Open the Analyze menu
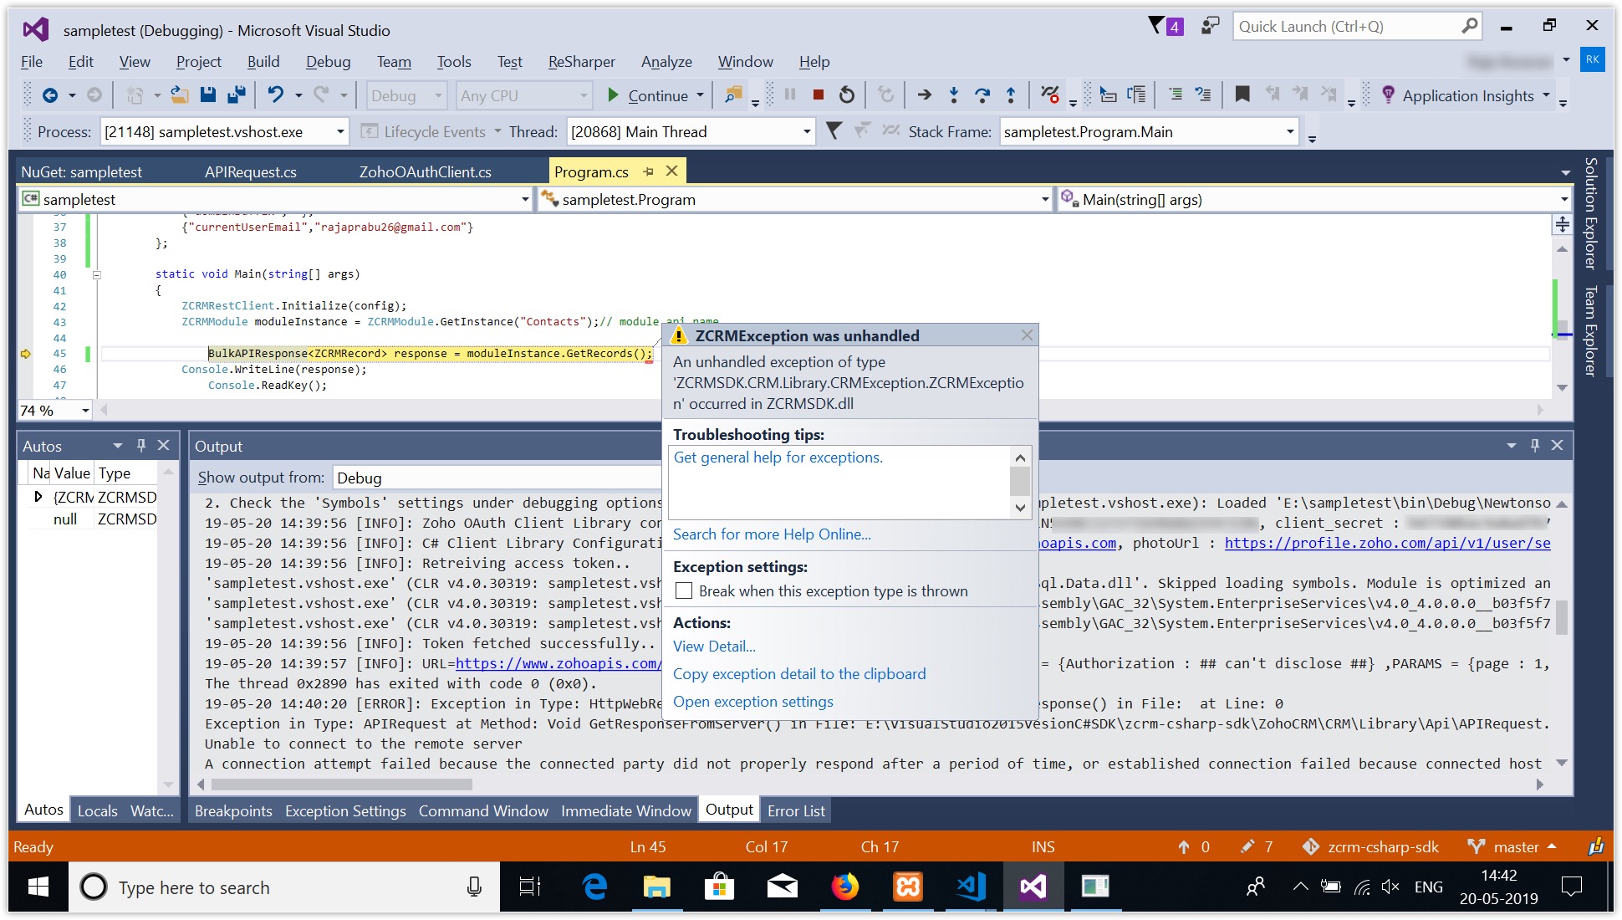The image size is (1622, 920). pyautogui.click(x=666, y=61)
